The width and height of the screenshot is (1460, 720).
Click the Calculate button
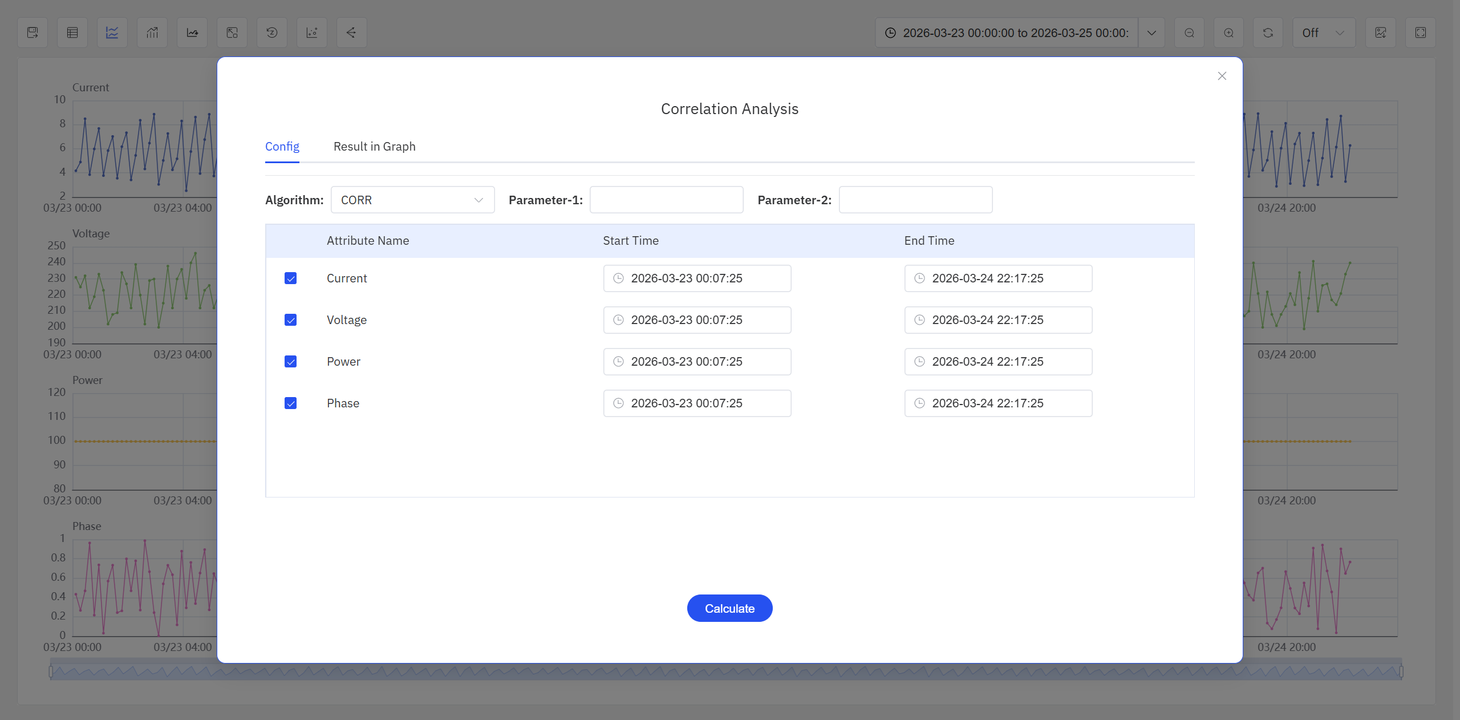click(729, 608)
